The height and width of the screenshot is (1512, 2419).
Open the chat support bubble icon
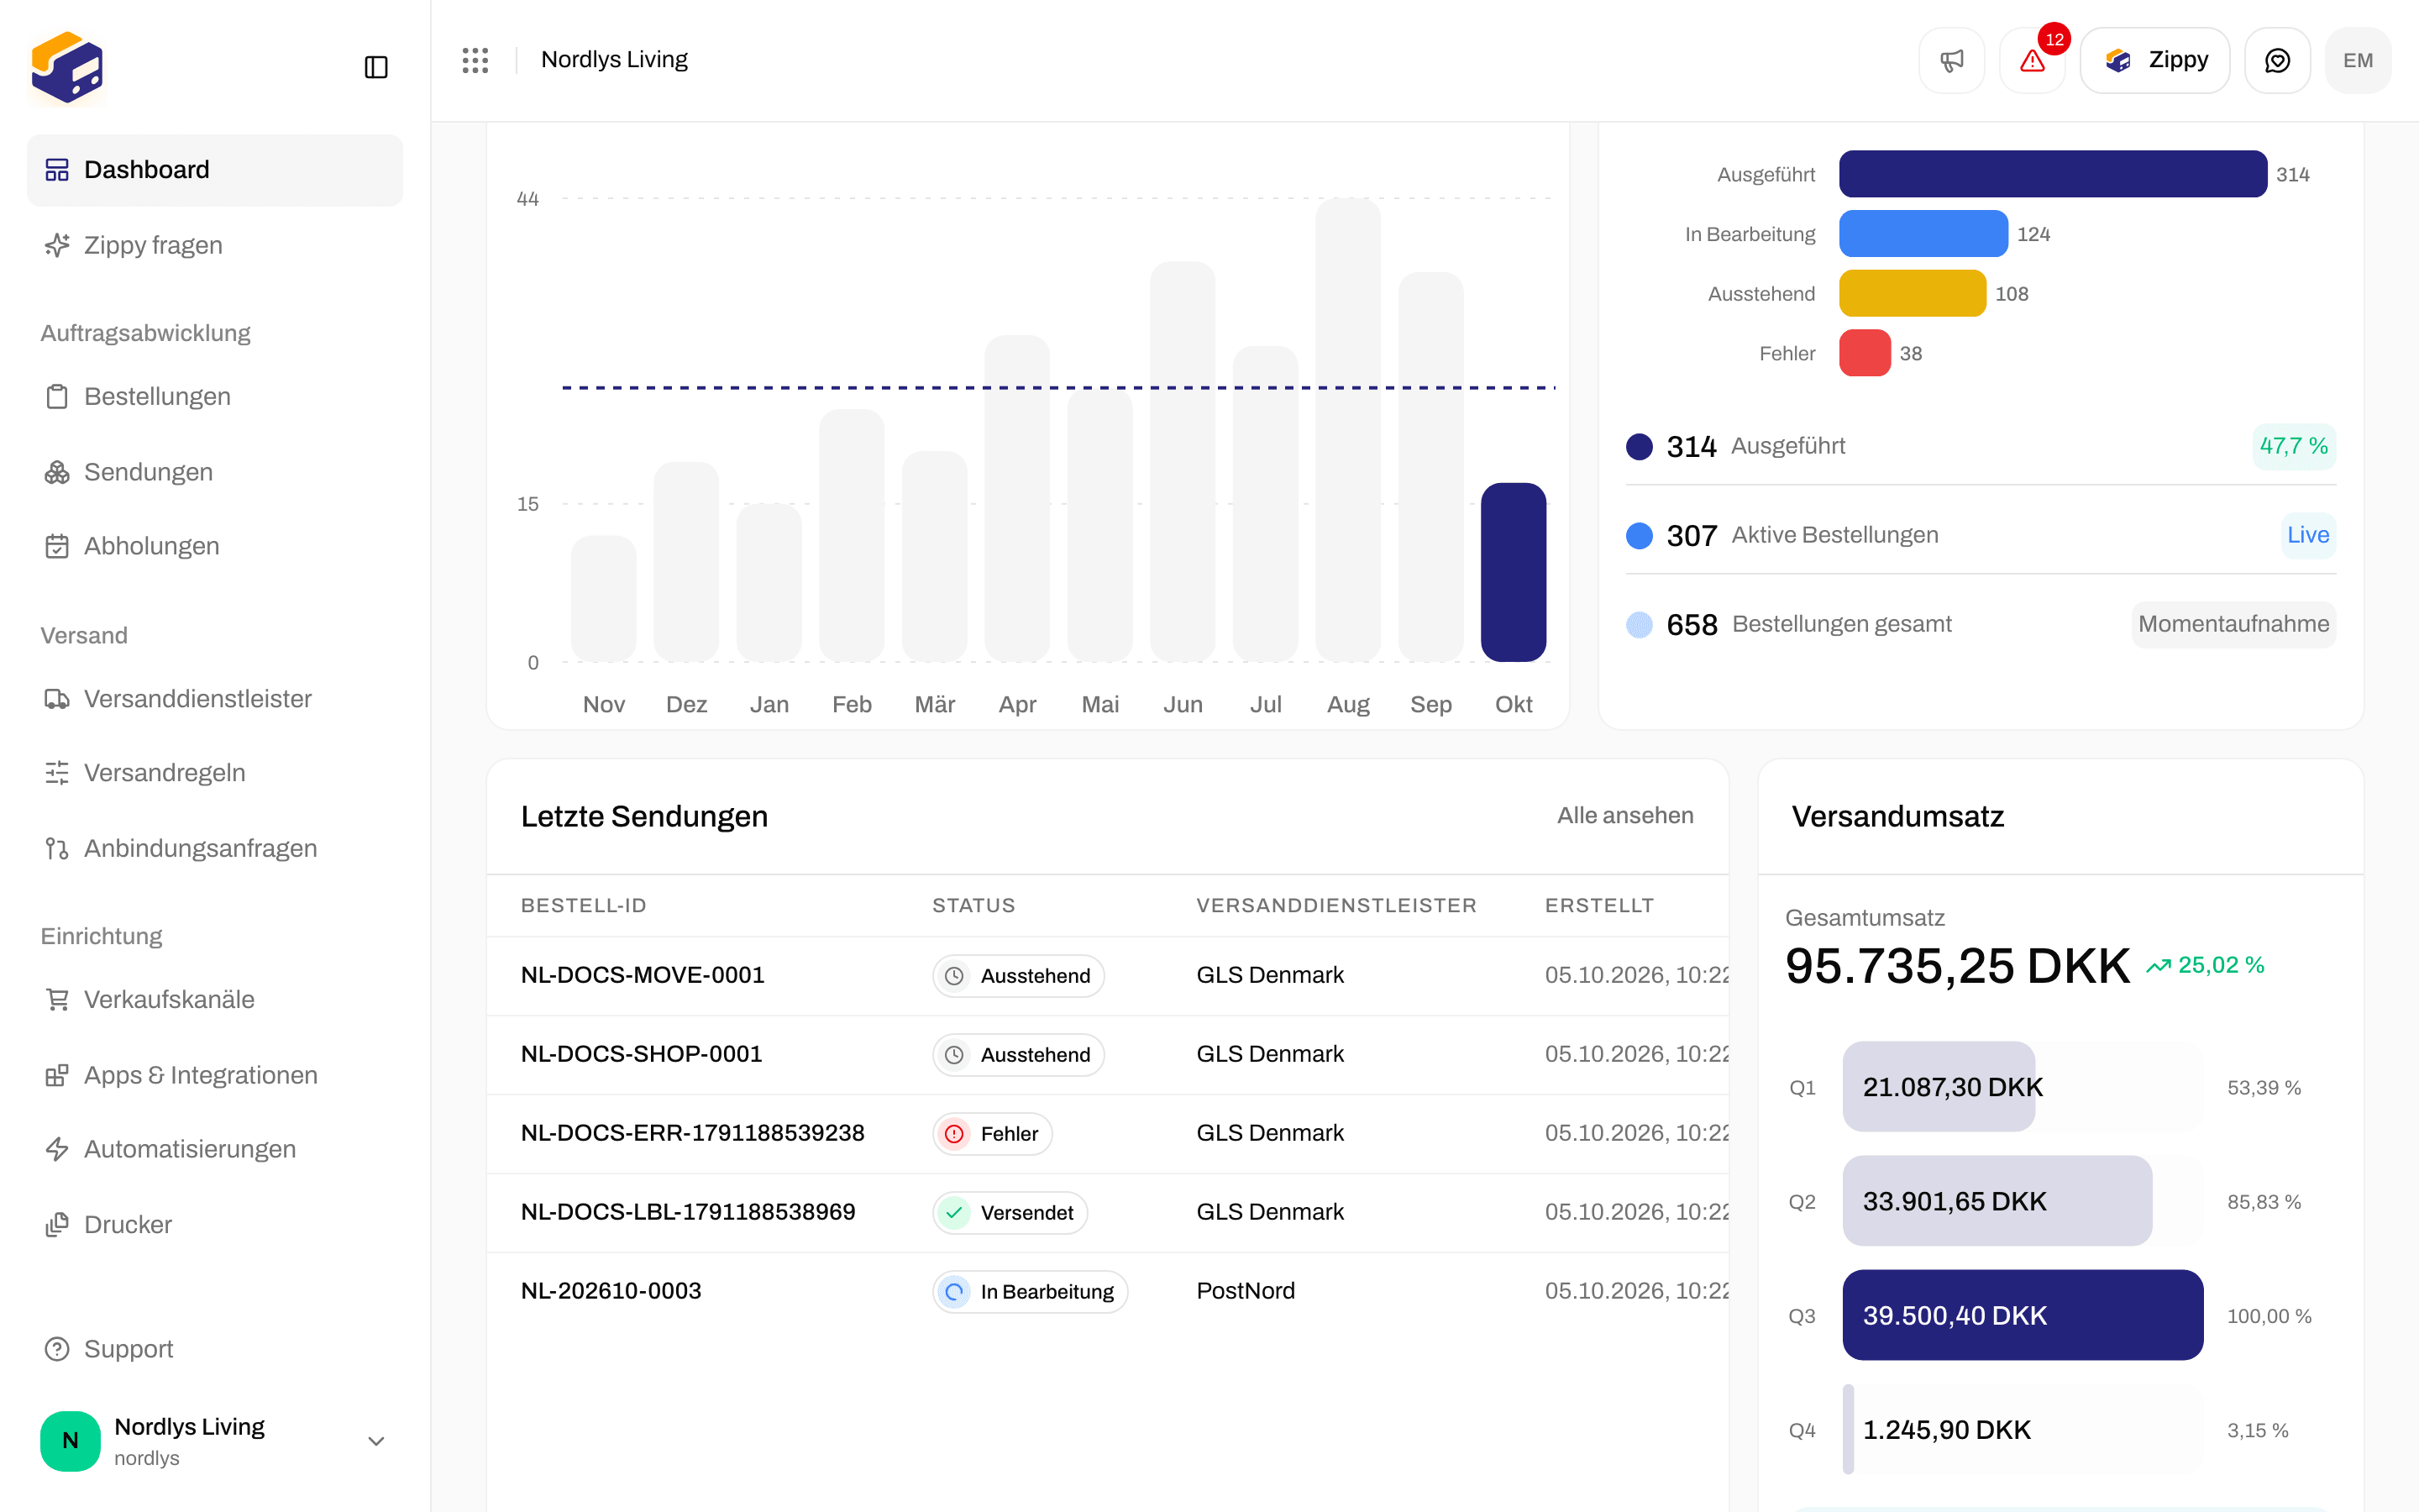click(x=2277, y=60)
